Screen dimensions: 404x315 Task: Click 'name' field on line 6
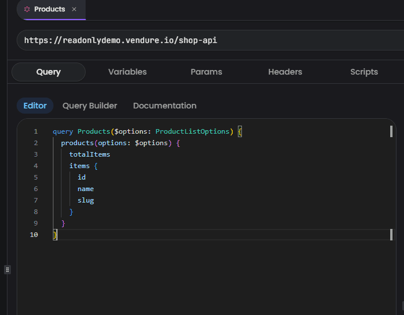click(86, 189)
